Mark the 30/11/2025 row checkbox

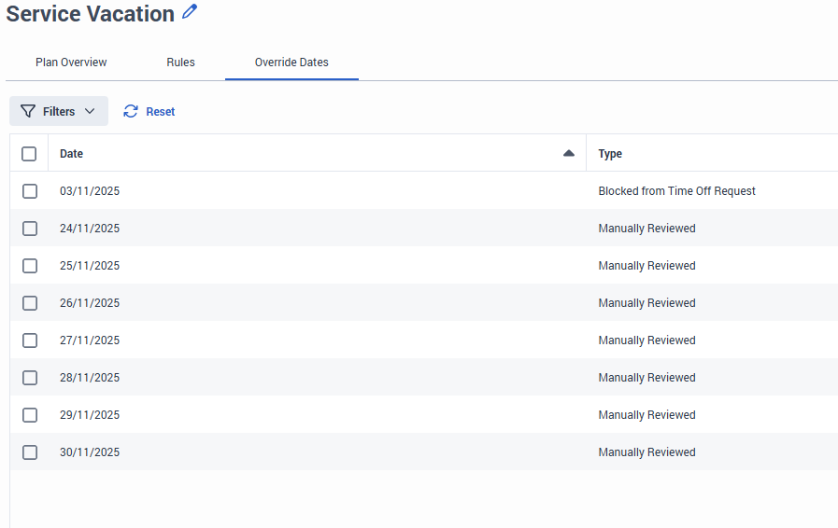coord(30,452)
